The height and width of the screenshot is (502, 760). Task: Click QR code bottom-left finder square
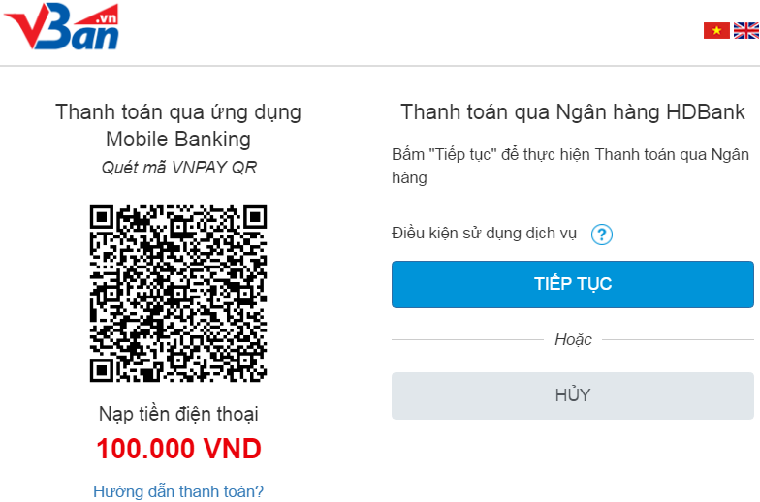(x=103, y=369)
